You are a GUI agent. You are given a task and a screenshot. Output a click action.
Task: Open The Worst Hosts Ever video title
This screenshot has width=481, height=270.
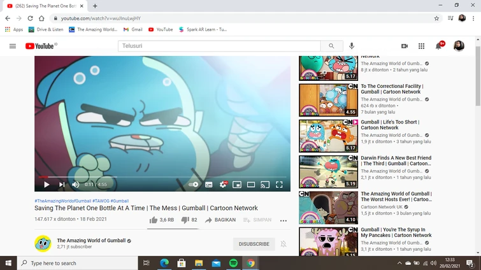click(396, 196)
